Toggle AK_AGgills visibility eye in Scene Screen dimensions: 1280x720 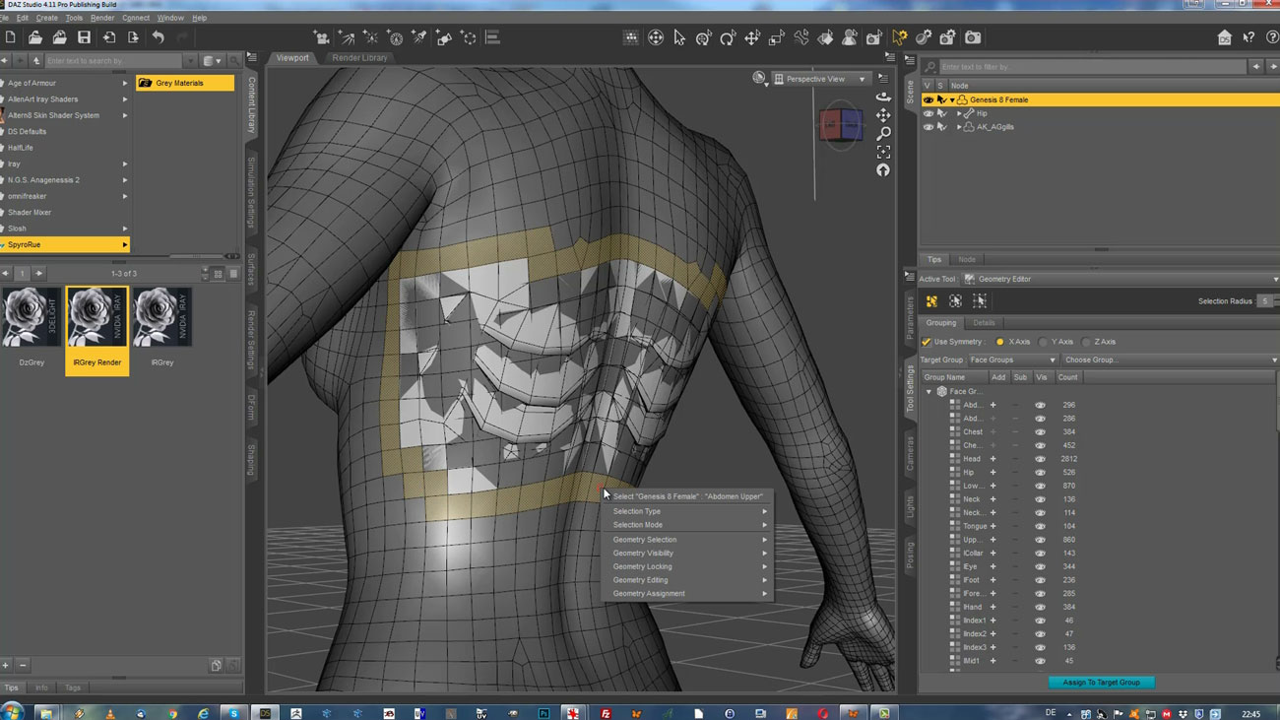tap(928, 127)
